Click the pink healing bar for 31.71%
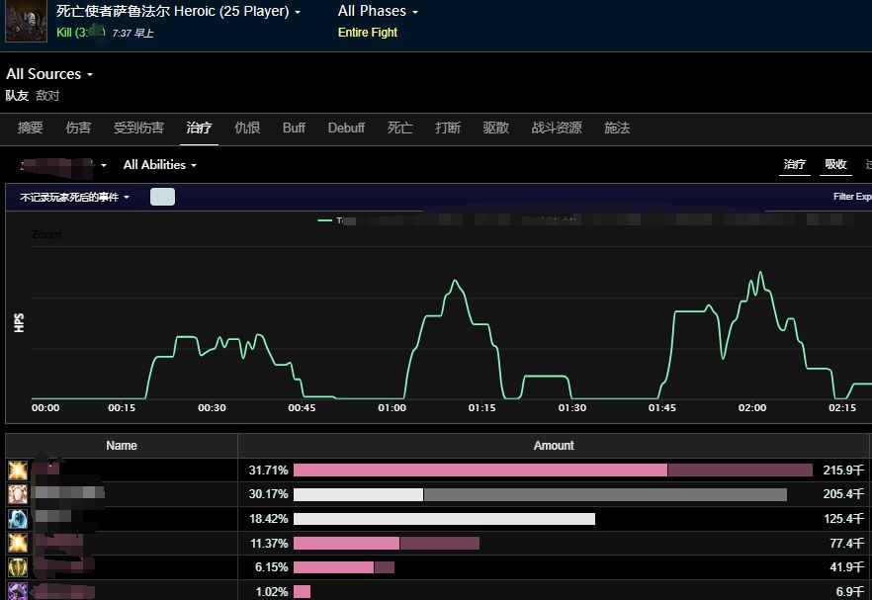The height and width of the screenshot is (600, 872). [x=480, y=471]
